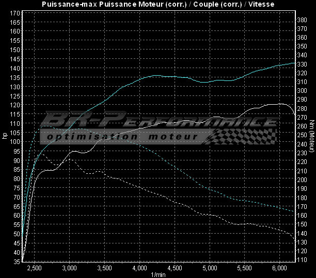This screenshot has width=316, height=278.
Task: Click the 6,000 rpm tick label
Action: 279,268
